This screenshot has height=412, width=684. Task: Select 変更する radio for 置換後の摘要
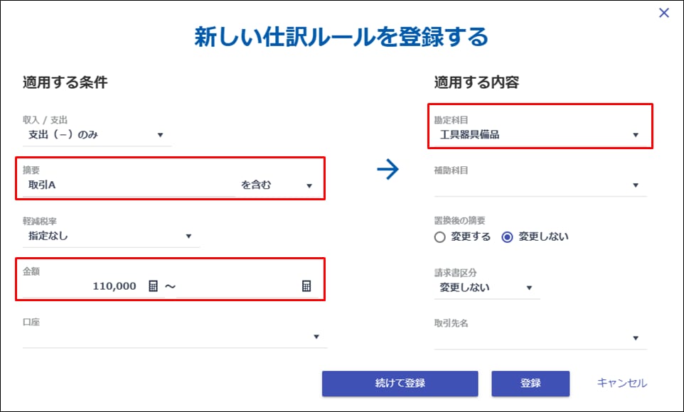[440, 237]
